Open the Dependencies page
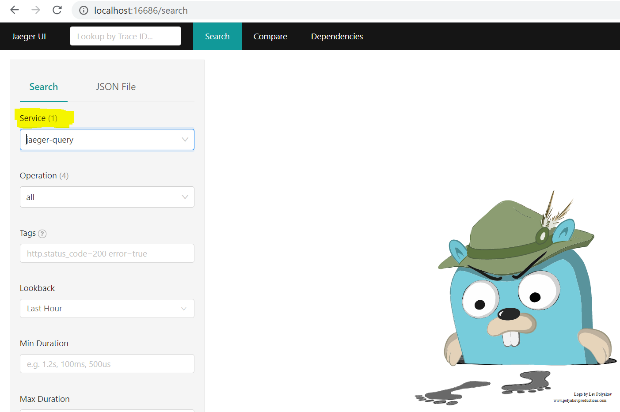The height and width of the screenshot is (412, 620). (x=337, y=36)
